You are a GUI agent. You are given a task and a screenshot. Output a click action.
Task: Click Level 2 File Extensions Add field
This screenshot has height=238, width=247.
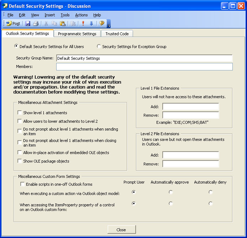coord(191,155)
